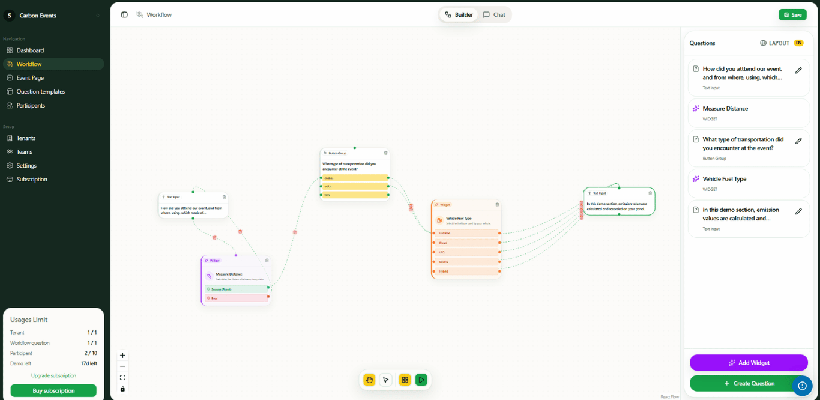Switch to the Chat tab

coord(494,14)
